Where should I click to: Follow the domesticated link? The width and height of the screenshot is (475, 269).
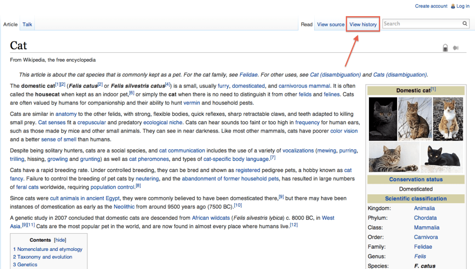pos(248,86)
